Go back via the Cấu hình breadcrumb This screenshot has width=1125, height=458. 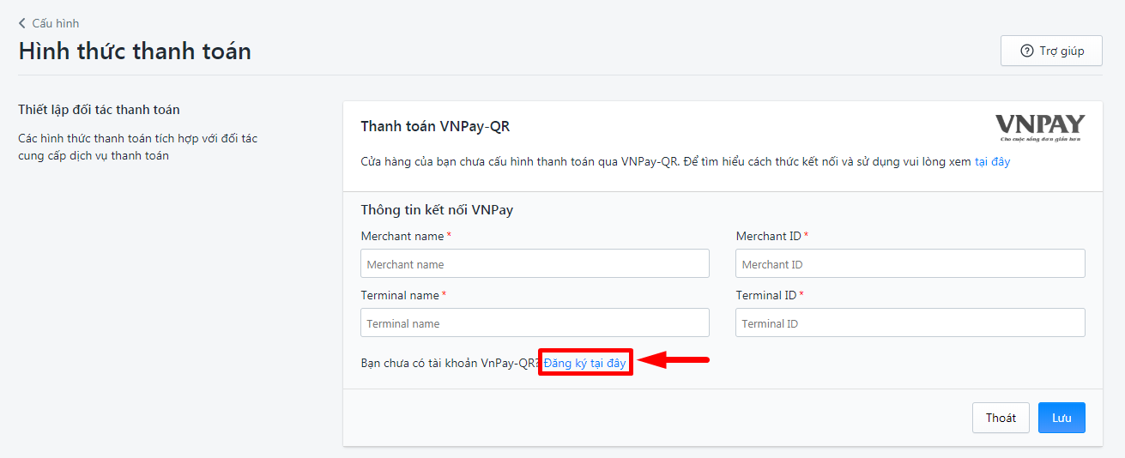[x=55, y=23]
